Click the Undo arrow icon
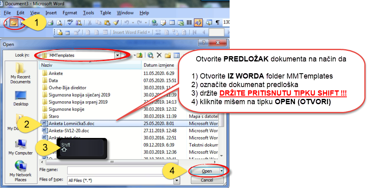The image size is (368, 188). pos(127,22)
